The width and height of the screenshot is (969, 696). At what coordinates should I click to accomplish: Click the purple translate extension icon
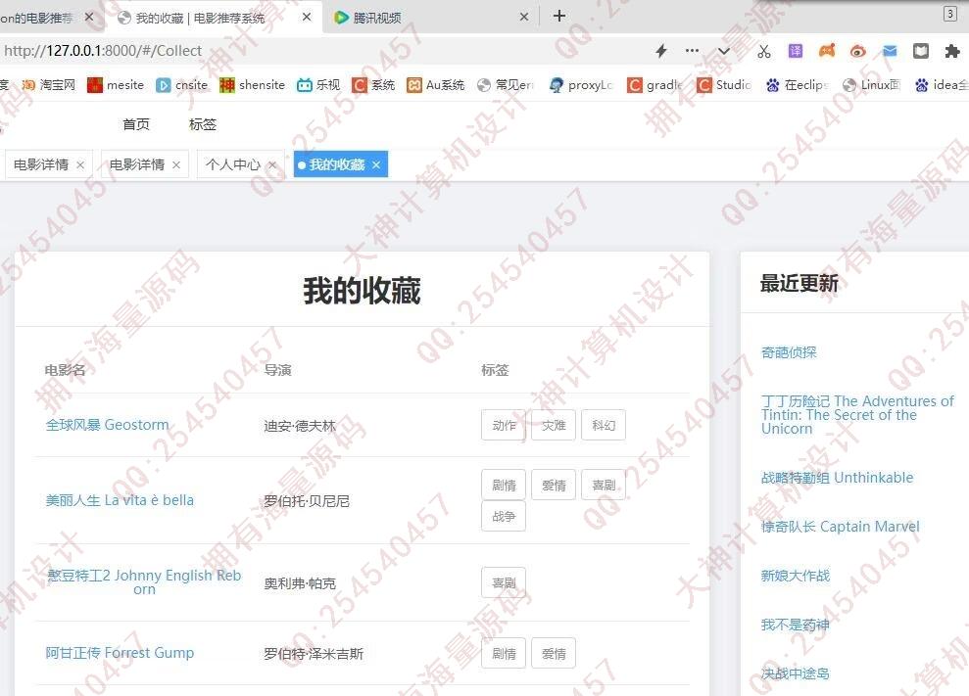pyautogui.click(x=796, y=51)
